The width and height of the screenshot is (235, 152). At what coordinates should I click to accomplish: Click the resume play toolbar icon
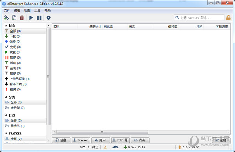31,18
